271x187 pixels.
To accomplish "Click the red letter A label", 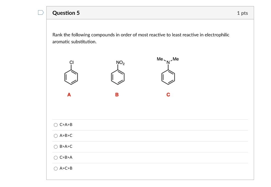I will pos(69,94).
